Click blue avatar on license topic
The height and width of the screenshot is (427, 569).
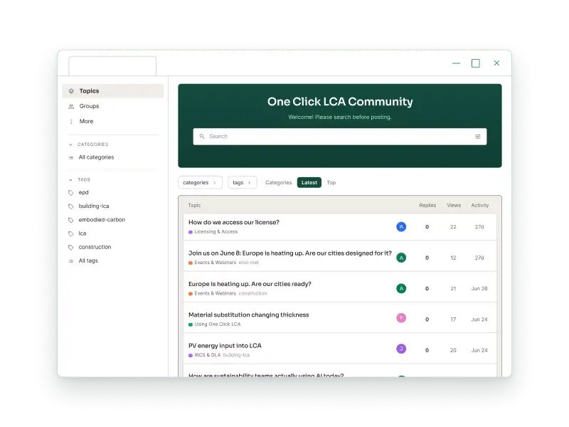401,227
